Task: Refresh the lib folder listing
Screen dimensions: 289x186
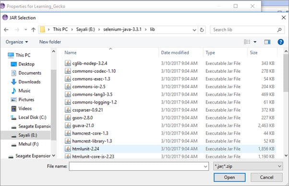Action: [x=202, y=30]
